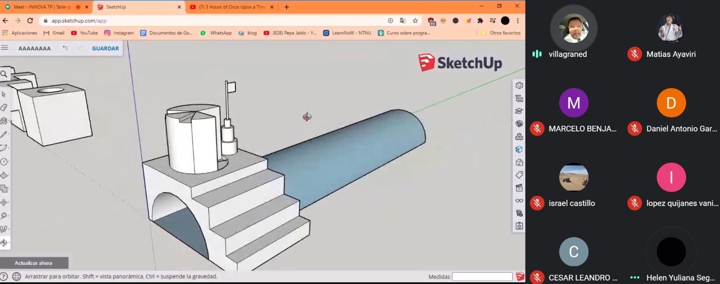
Task: Select the Move tool
Action: click(4, 202)
